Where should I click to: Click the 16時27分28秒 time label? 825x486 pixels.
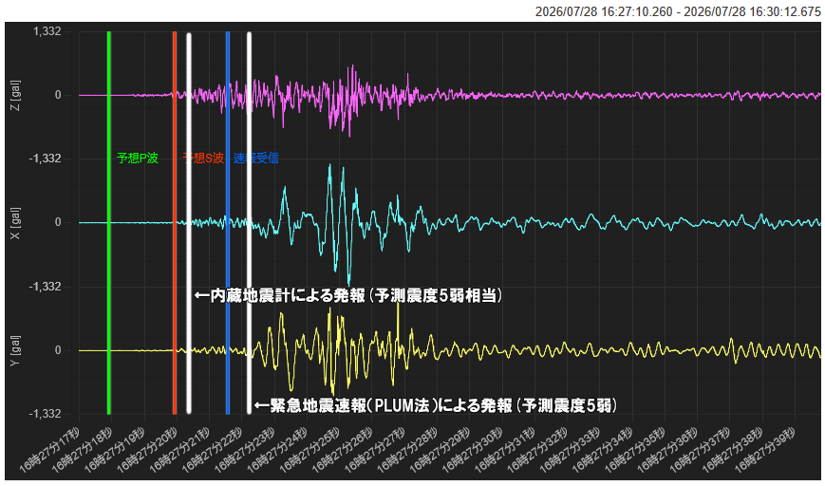[406, 449]
